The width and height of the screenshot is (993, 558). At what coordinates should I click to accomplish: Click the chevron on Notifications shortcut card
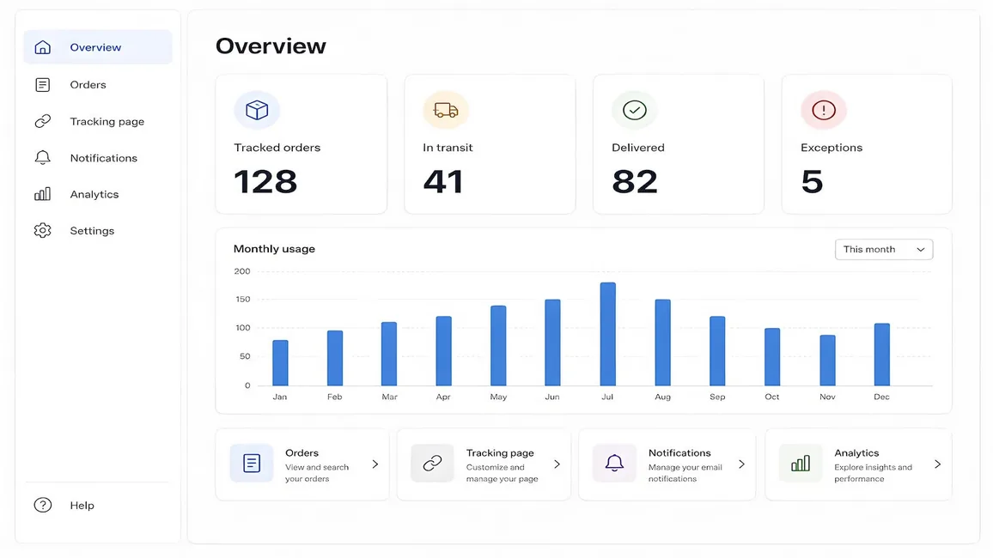tap(741, 464)
